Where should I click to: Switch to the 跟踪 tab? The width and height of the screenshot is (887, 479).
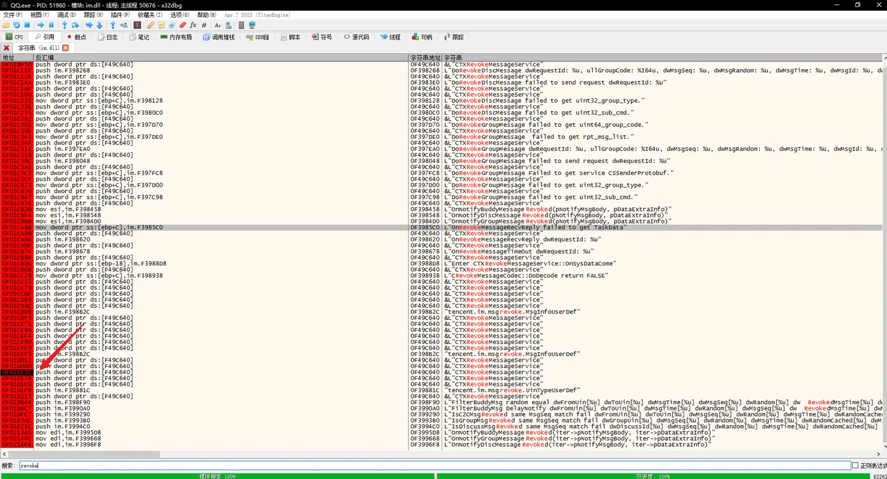click(x=454, y=37)
